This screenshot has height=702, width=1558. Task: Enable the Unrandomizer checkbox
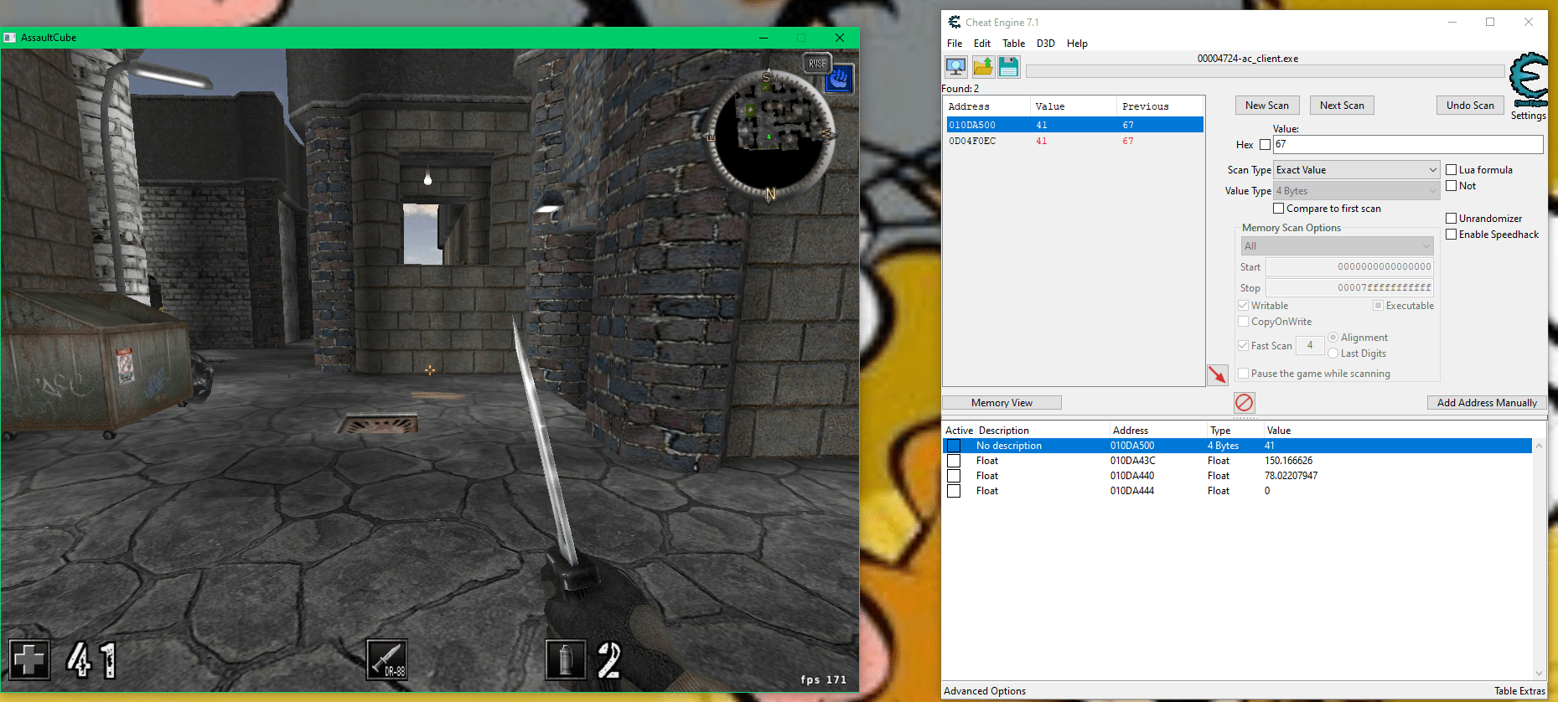point(1451,219)
